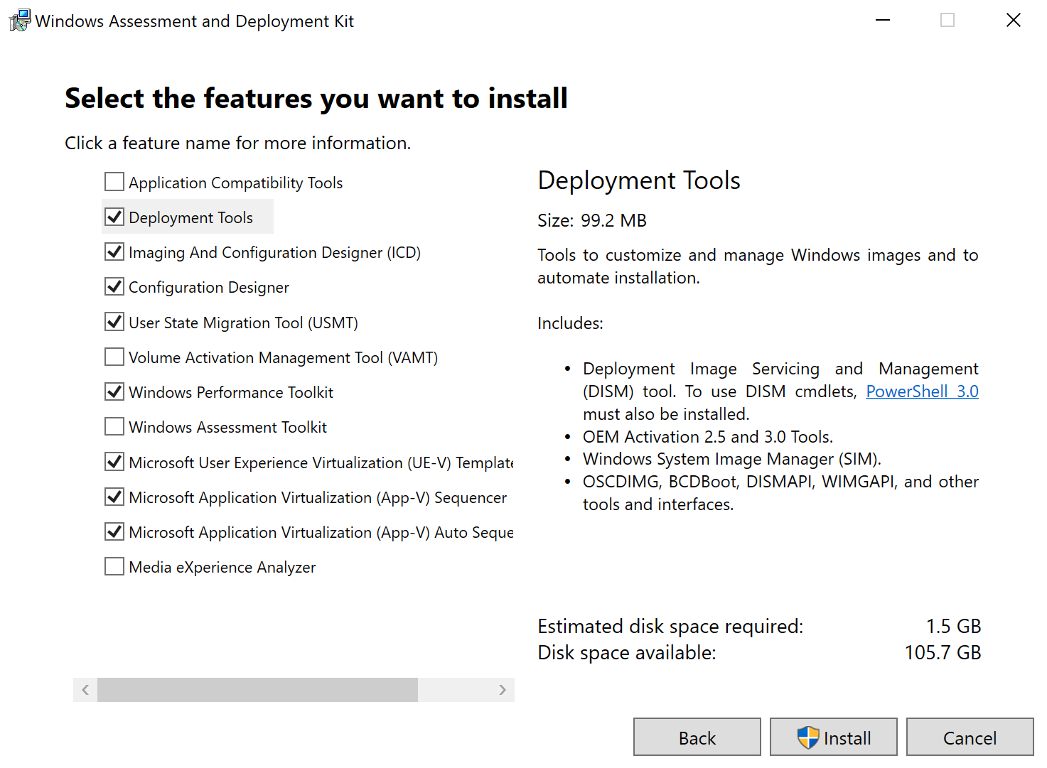
Task: Disable Microsoft User Experience Virtualization Templates
Action: pos(114,462)
